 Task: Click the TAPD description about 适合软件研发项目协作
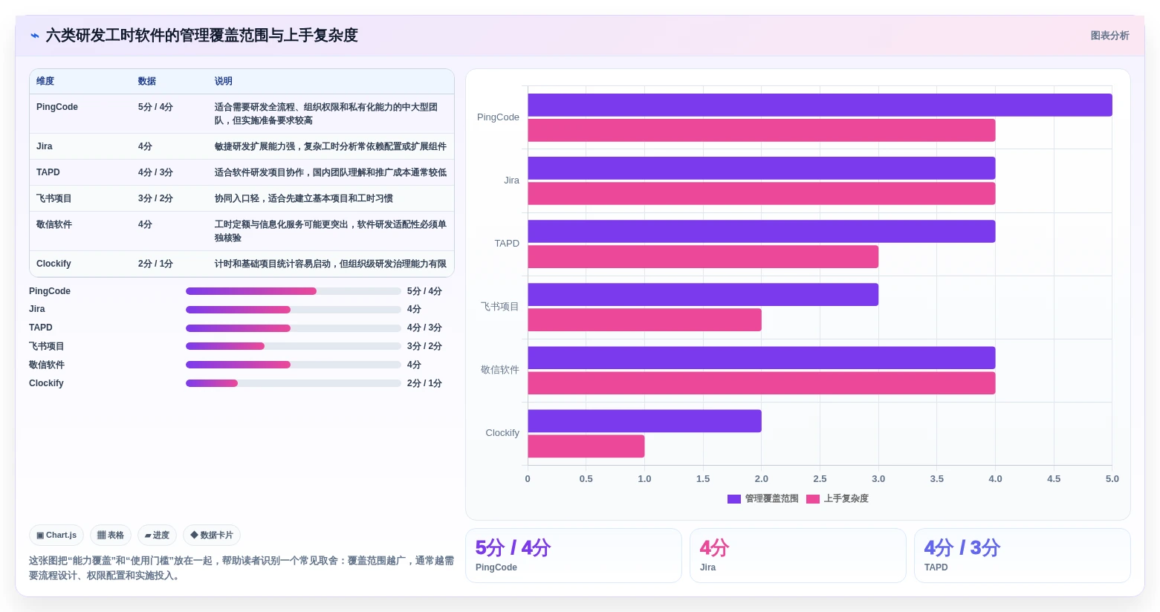coord(331,172)
